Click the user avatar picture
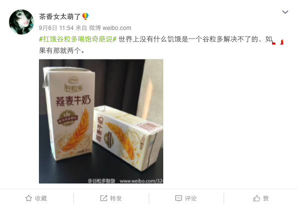 [x=21, y=22]
